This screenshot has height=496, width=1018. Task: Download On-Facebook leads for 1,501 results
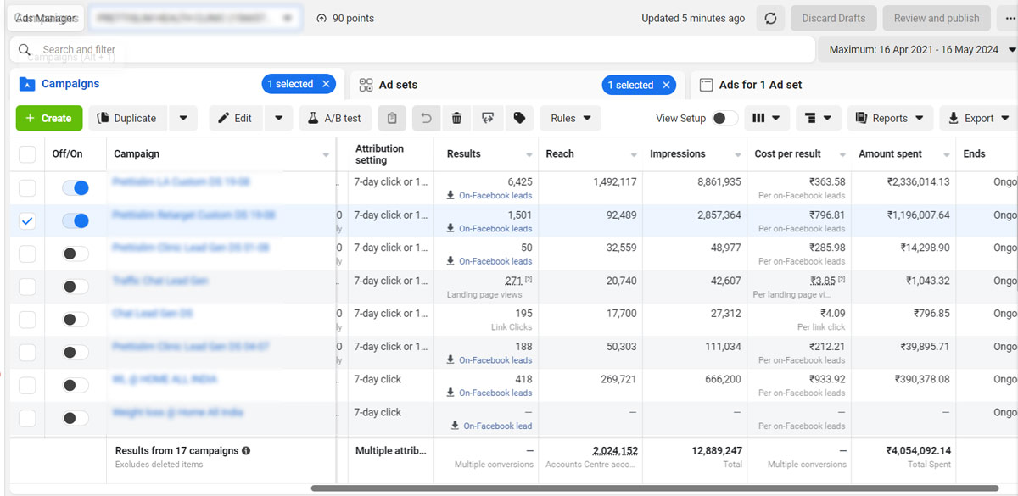coord(489,229)
